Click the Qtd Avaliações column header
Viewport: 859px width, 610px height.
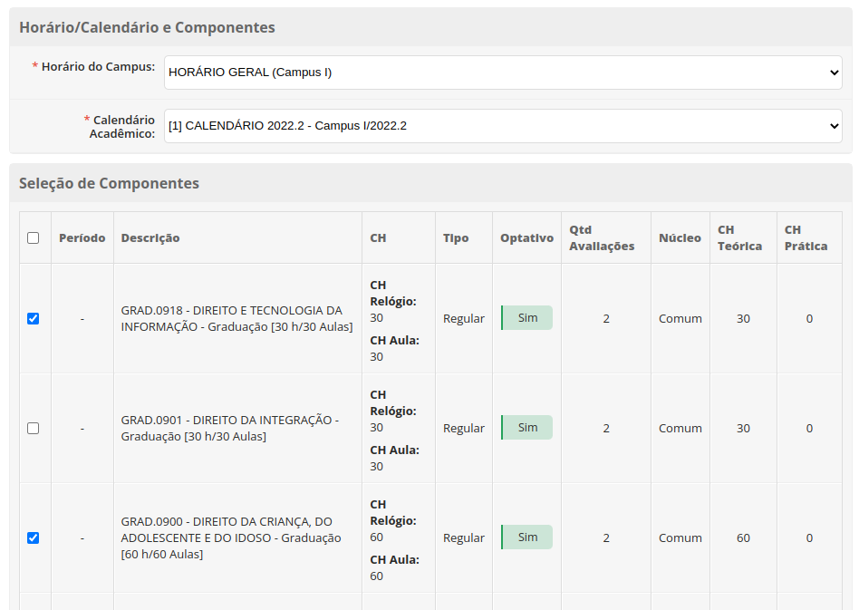[x=602, y=238]
